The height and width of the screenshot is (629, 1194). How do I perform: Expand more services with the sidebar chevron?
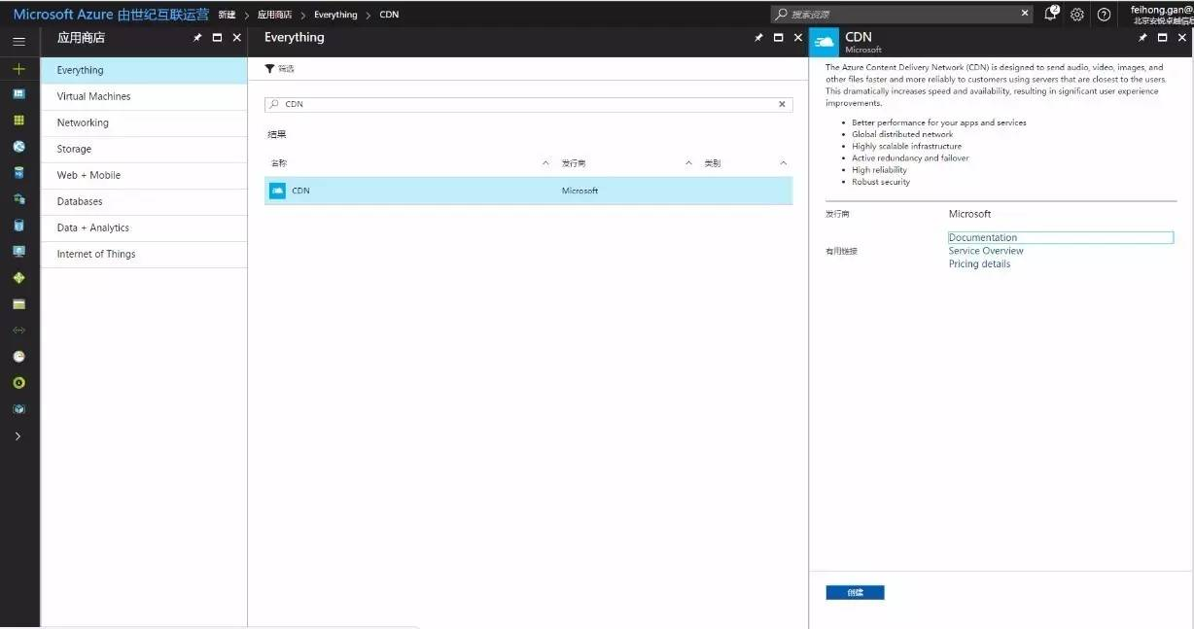(18, 437)
